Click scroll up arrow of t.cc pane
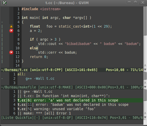Image resolution: width=147 pixels, height=126 pixels. [145, 65]
